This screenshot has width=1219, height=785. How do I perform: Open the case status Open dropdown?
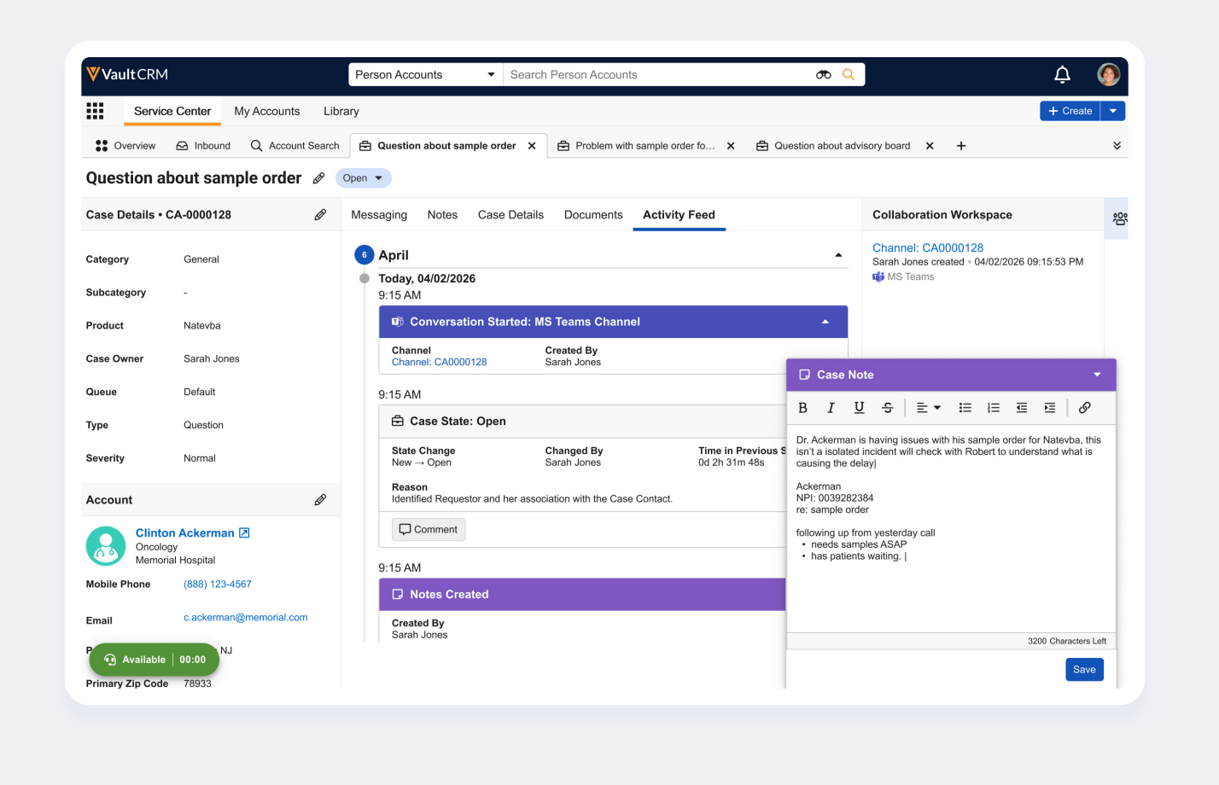click(364, 178)
